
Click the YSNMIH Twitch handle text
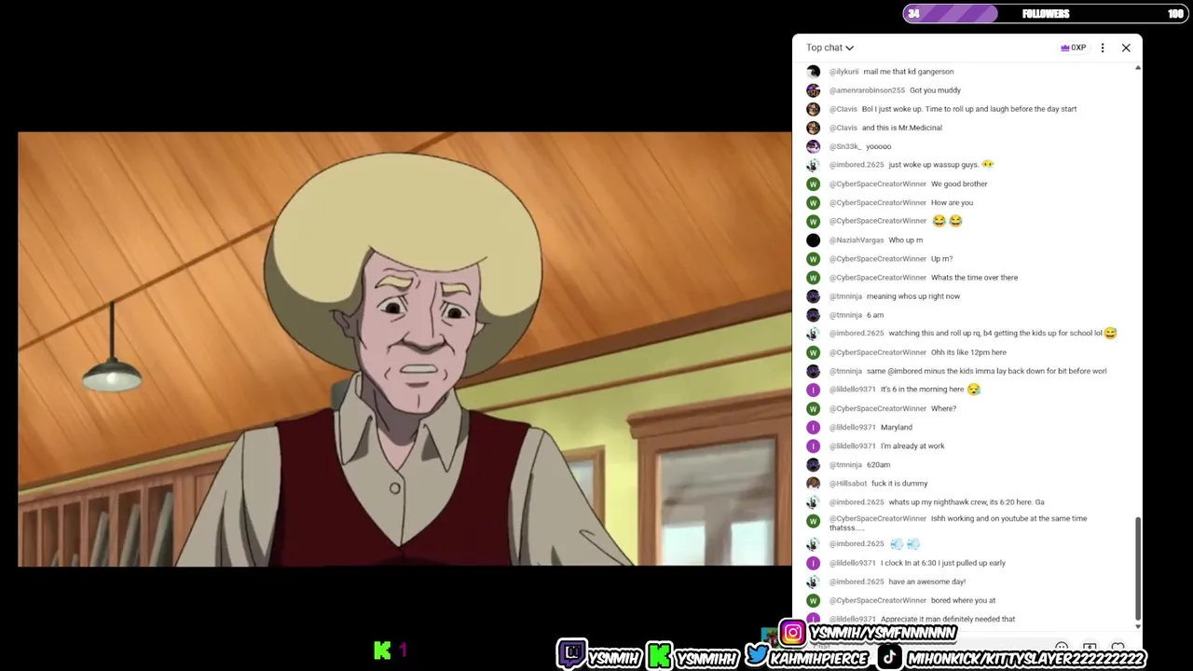click(x=613, y=658)
